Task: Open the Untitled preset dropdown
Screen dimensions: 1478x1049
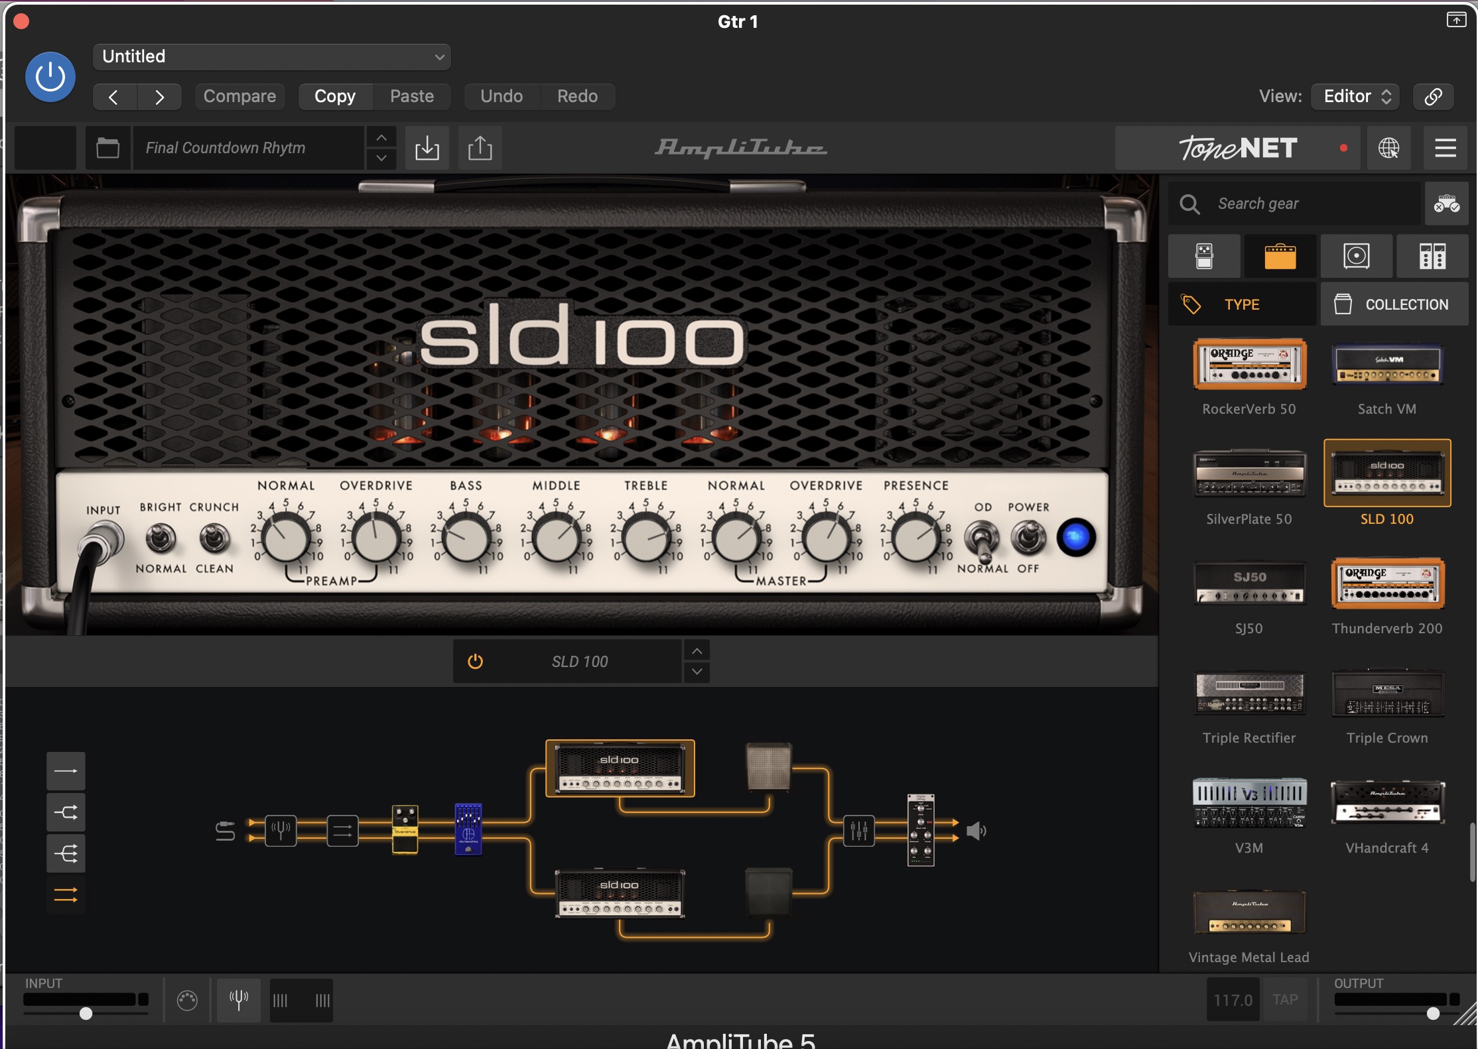Action: [272, 57]
